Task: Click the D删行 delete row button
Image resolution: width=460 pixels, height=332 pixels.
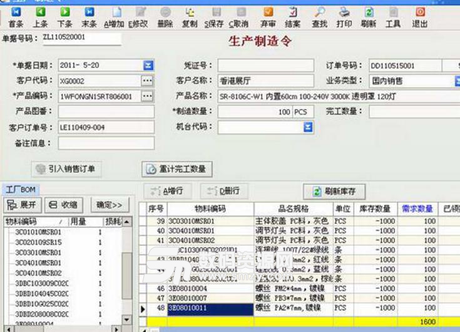Action: (225, 192)
